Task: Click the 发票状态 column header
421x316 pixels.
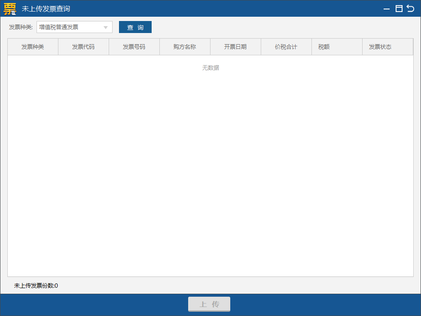Action: 387,47
